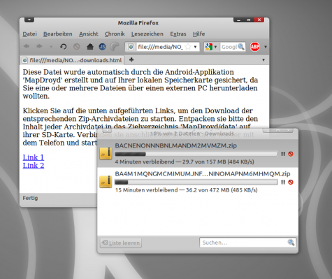Click the site identity icon in address bar
The image size is (332, 279).
tap(131, 47)
